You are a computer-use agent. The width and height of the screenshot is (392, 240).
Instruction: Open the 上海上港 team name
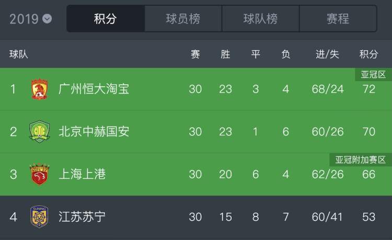pyautogui.click(x=82, y=174)
